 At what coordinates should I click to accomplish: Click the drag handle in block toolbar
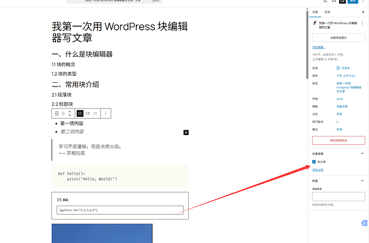coord(63,114)
